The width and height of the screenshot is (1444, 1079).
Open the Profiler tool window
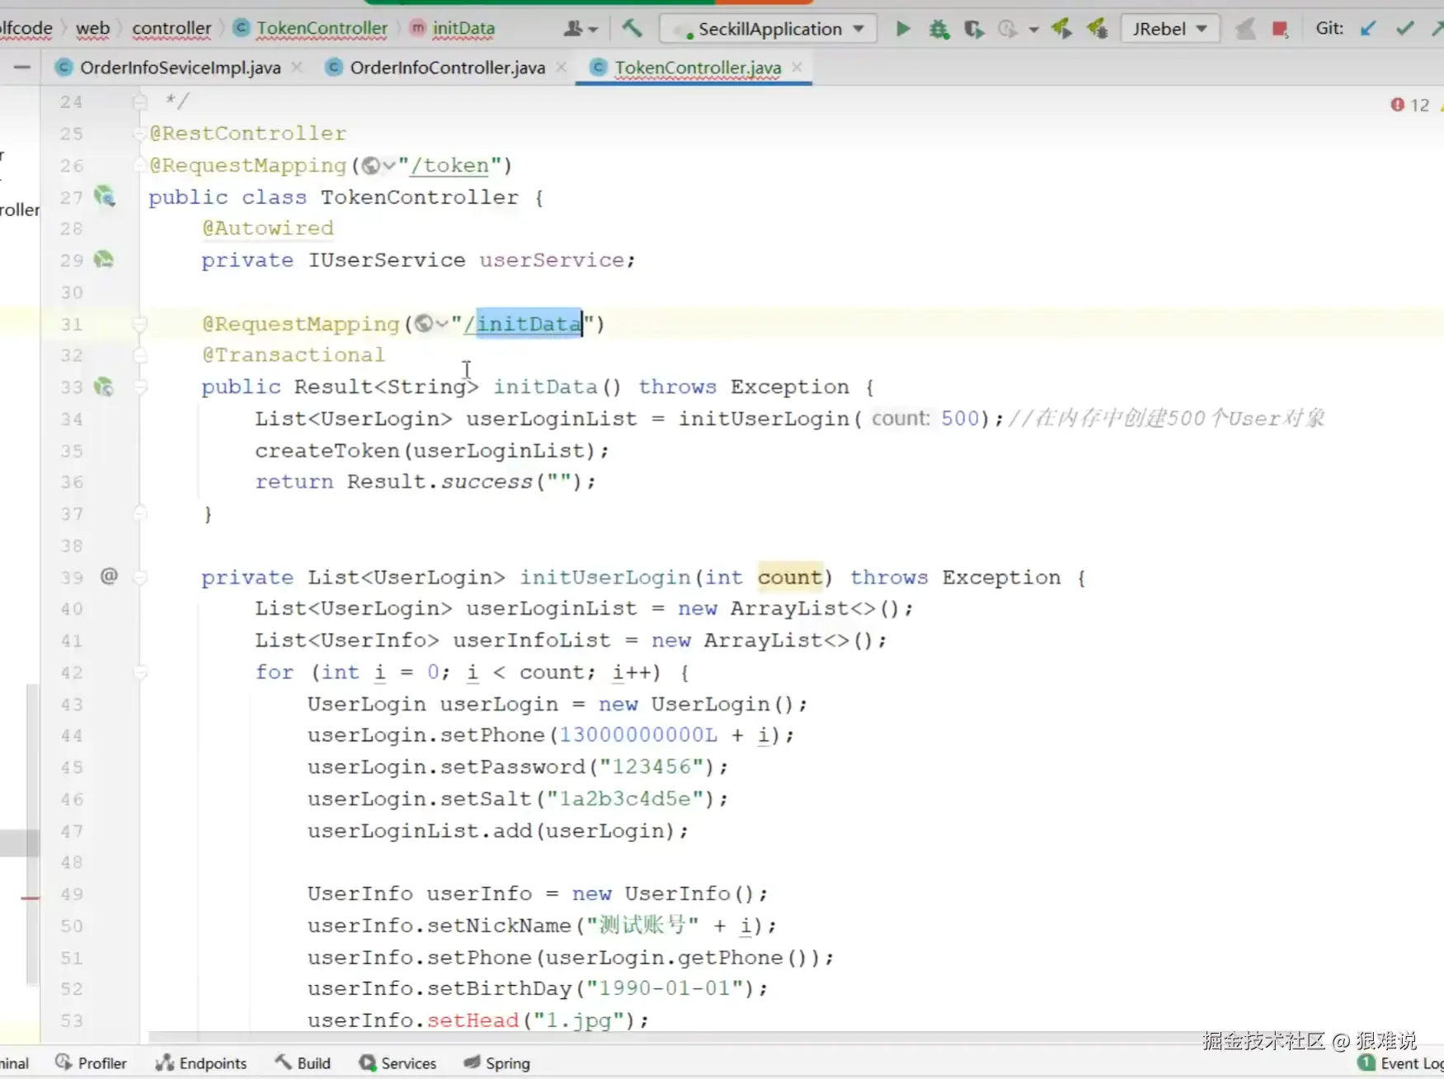pyautogui.click(x=92, y=1063)
